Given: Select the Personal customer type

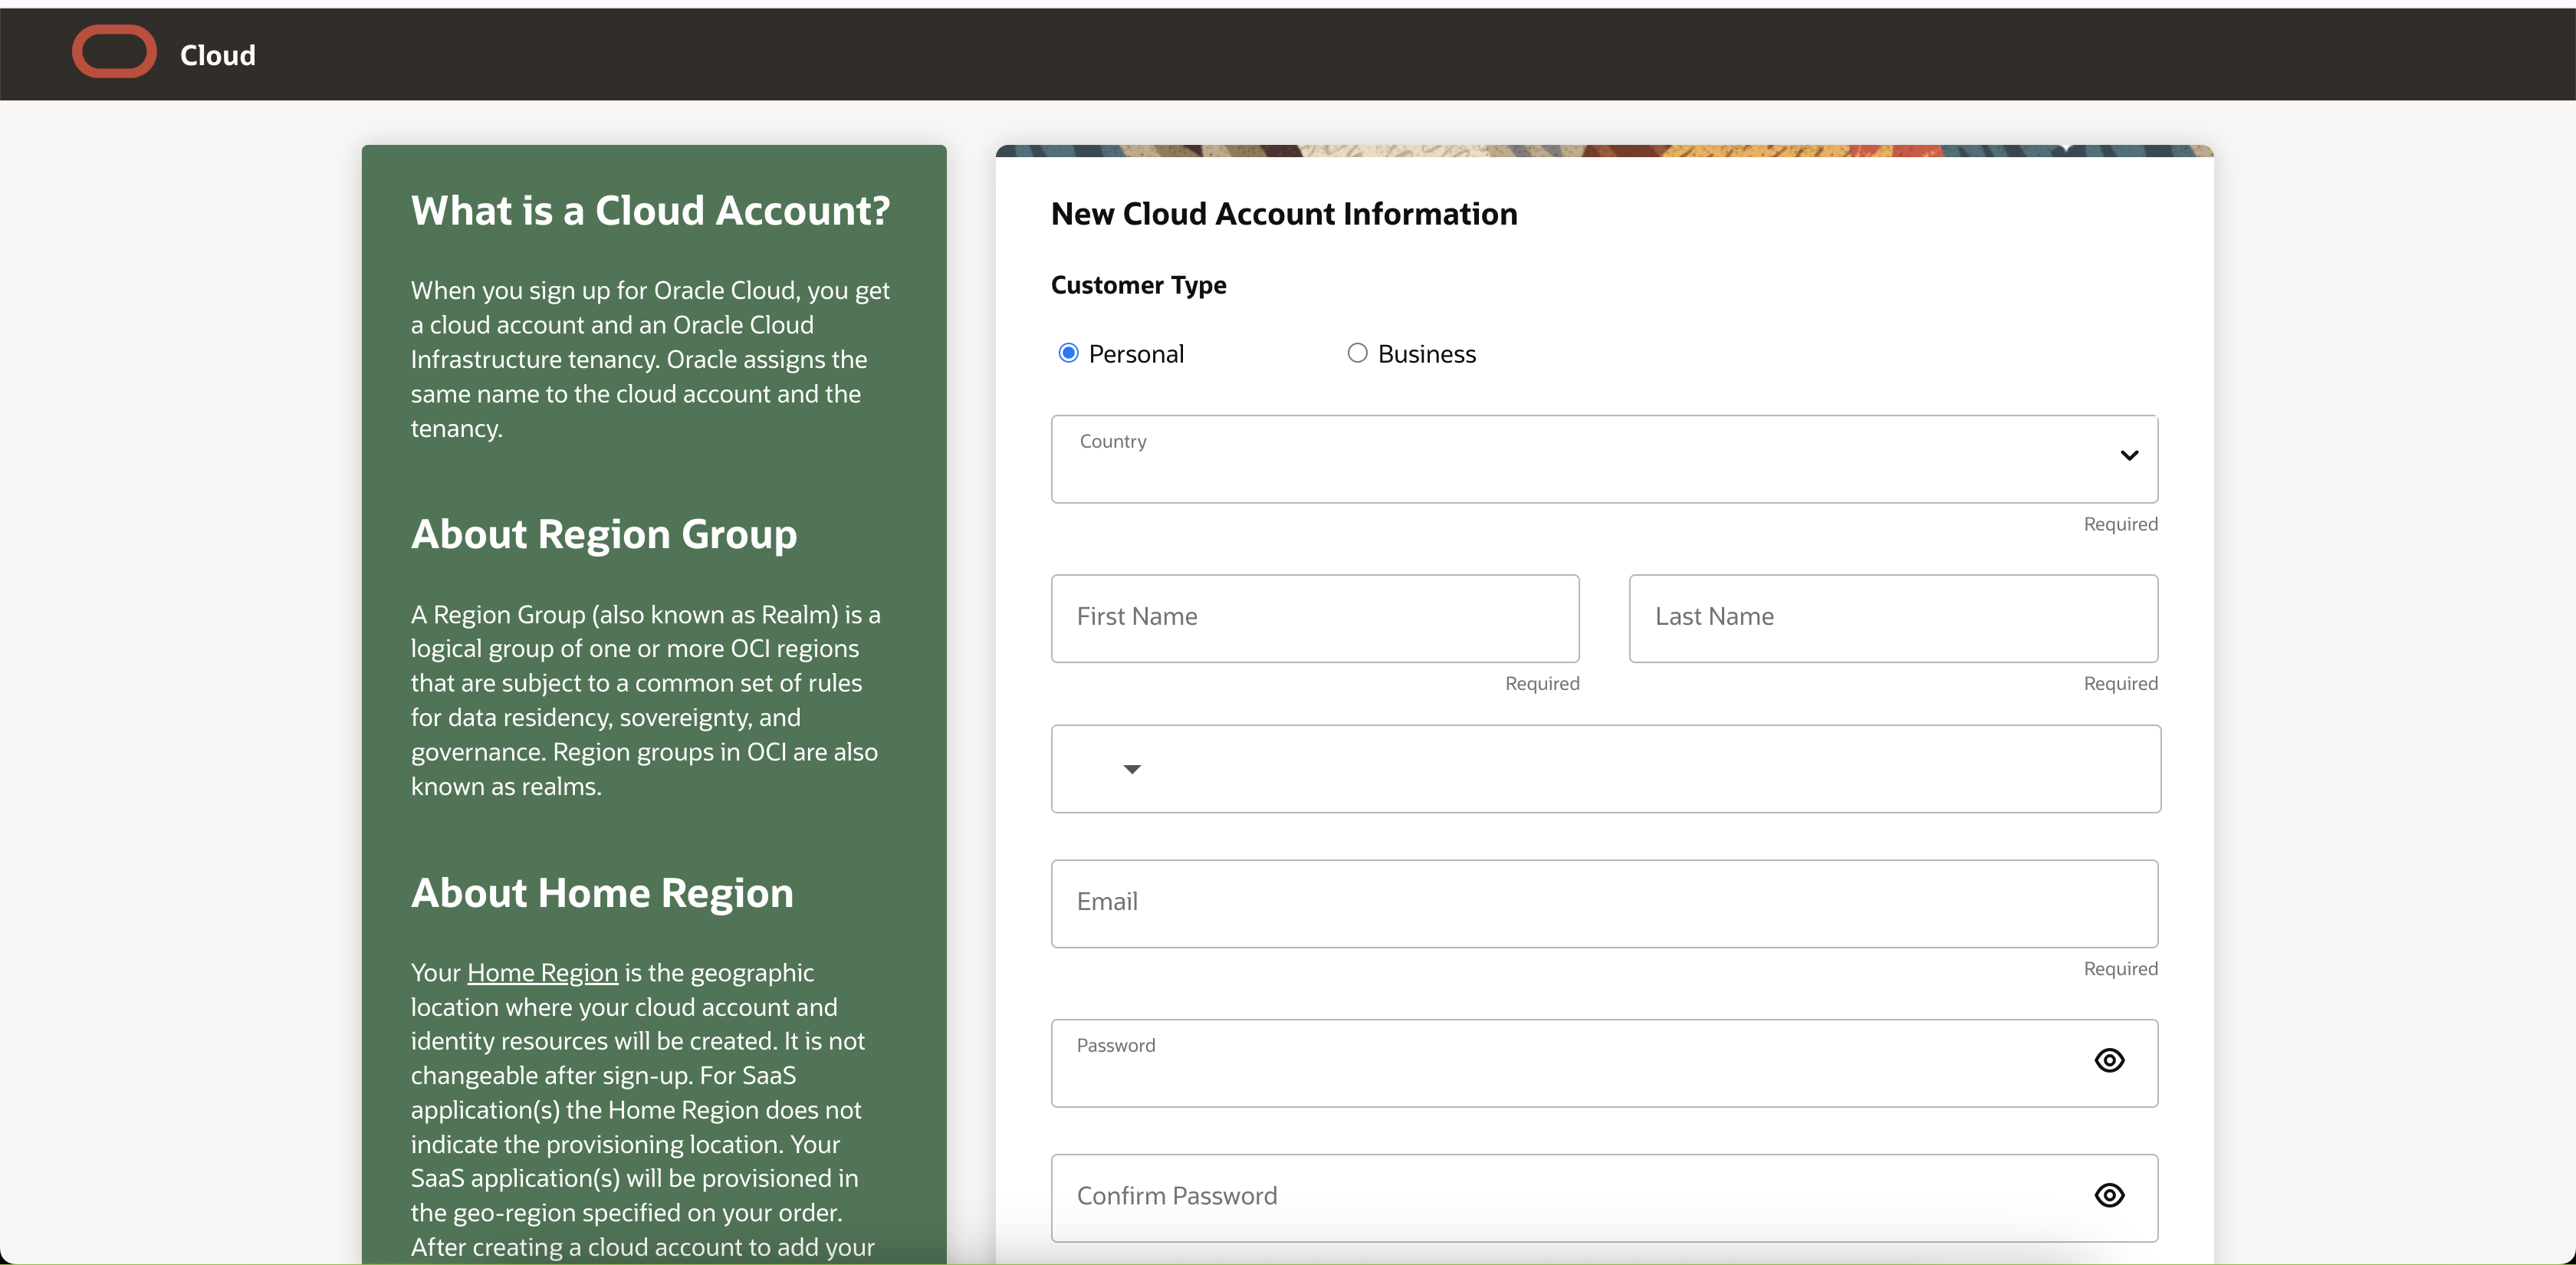Looking at the screenshot, I should click(1067, 352).
